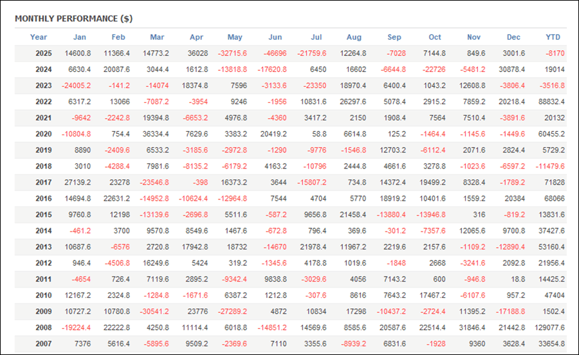Screen dimensions: 579x355
Task: Select the May column header
Action: pos(235,37)
